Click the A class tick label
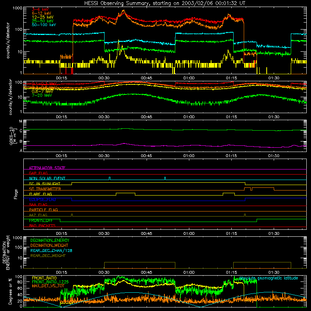311x311 pixels. pyautogui.click(x=21, y=150)
